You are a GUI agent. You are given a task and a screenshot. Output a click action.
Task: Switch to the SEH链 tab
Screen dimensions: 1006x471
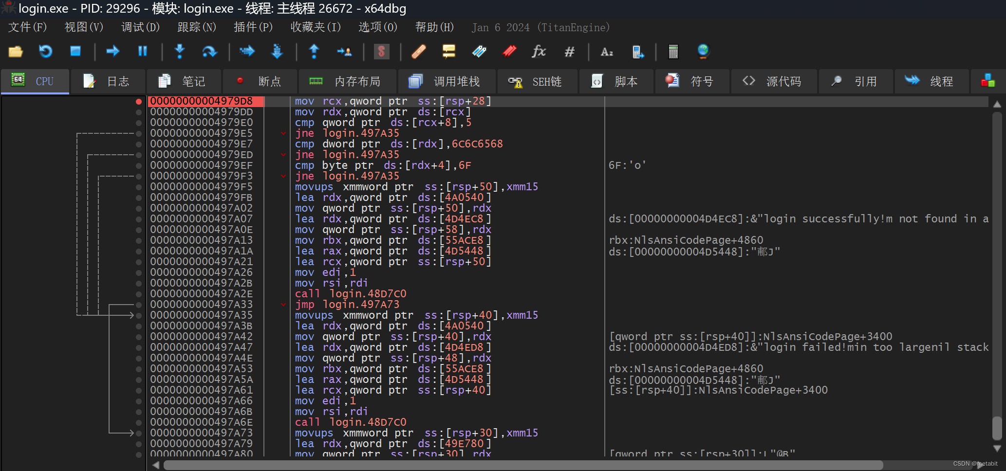[x=538, y=81]
